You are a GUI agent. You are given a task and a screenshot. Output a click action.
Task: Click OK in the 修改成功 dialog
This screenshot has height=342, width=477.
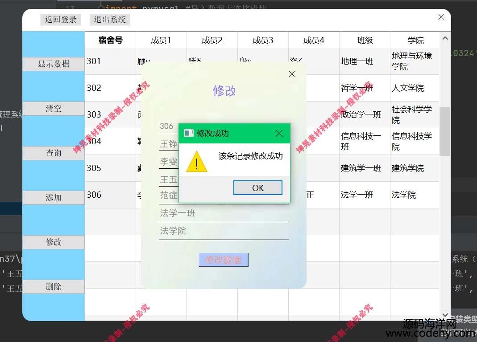(x=257, y=188)
